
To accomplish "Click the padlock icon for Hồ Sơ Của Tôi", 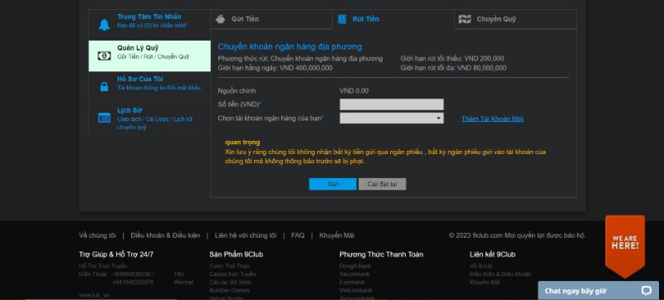I will coord(105,87).
